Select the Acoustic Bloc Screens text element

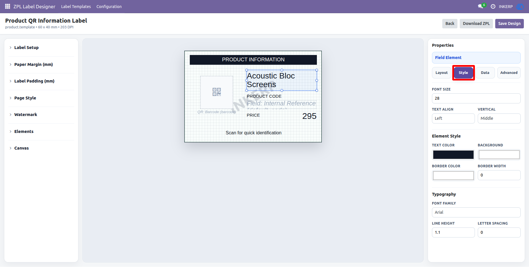point(282,80)
